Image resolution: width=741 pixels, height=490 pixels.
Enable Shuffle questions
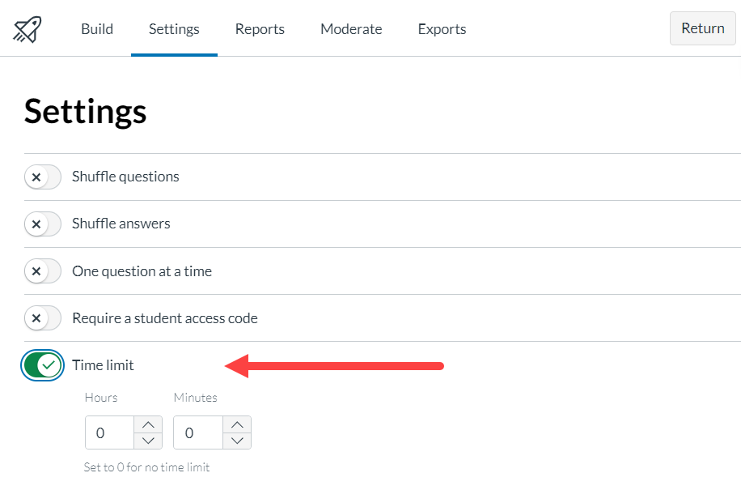(42, 177)
